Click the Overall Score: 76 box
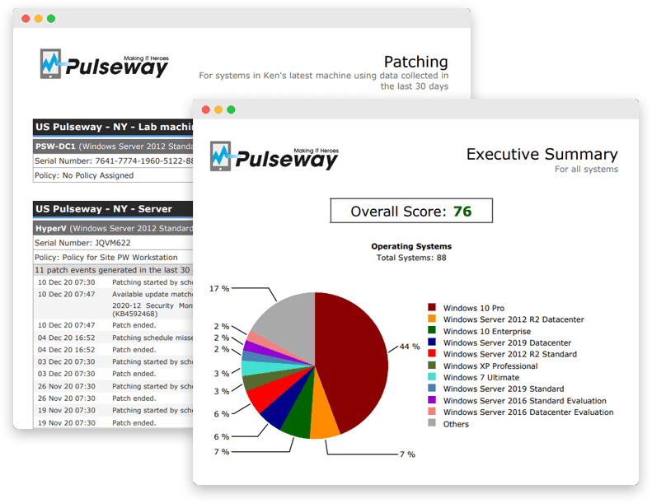Image resolution: width=652 pixels, height=503 pixels. (411, 211)
